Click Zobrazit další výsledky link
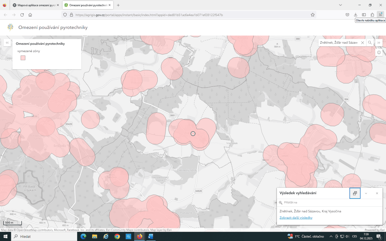The image size is (386, 241). [296, 218]
